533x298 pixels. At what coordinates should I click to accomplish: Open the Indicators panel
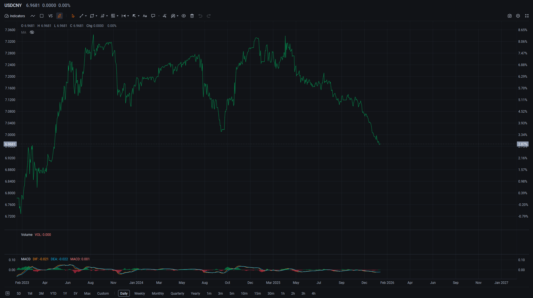coord(15,16)
